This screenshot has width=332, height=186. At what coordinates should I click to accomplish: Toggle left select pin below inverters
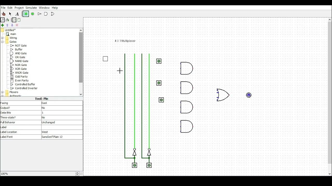click(x=134, y=165)
